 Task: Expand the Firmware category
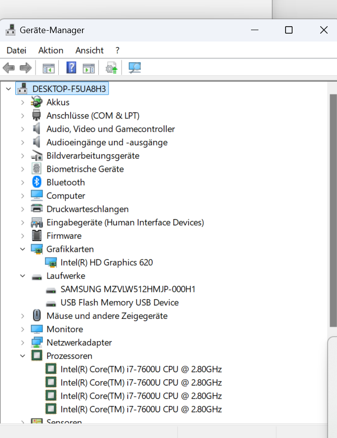pyautogui.click(x=23, y=236)
